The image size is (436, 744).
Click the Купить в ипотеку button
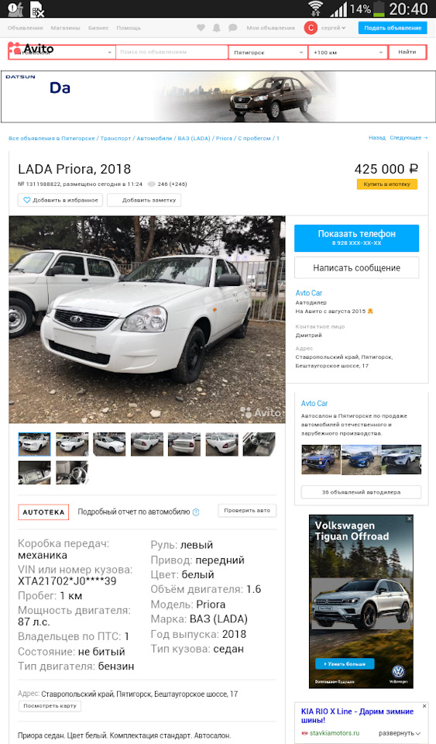386,184
